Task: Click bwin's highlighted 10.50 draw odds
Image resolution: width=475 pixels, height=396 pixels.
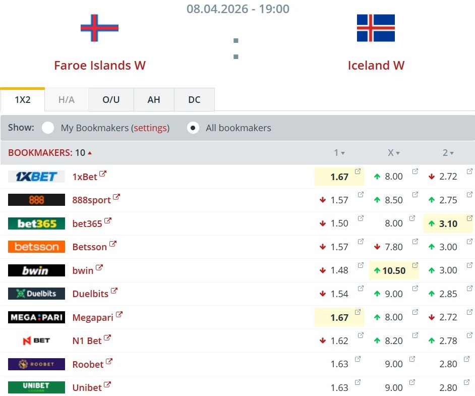Action: [x=394, y=271]
